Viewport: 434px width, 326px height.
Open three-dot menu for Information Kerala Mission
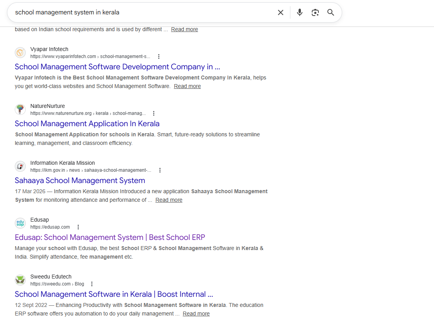160,170
